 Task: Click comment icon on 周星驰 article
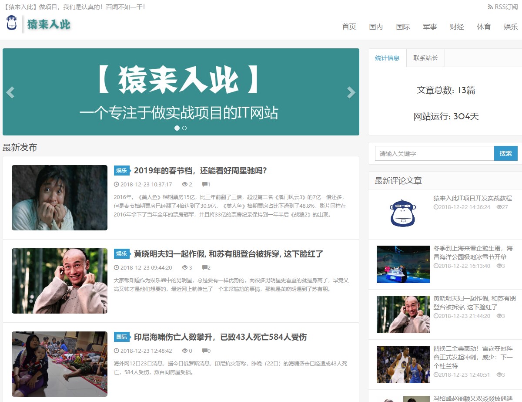click(x=204, y=184)
